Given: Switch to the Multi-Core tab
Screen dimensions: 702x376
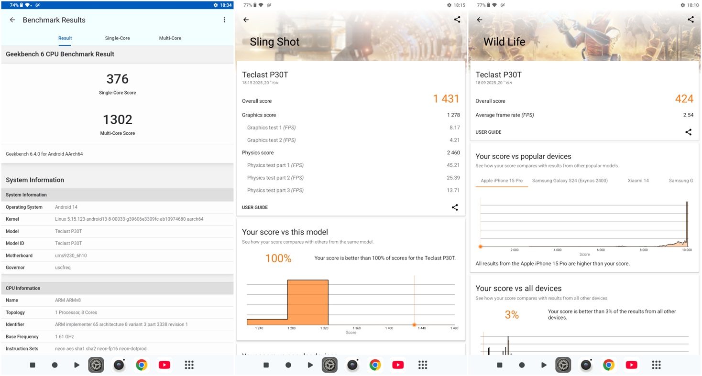Looking at the screenshot, I should click(170, 38).
